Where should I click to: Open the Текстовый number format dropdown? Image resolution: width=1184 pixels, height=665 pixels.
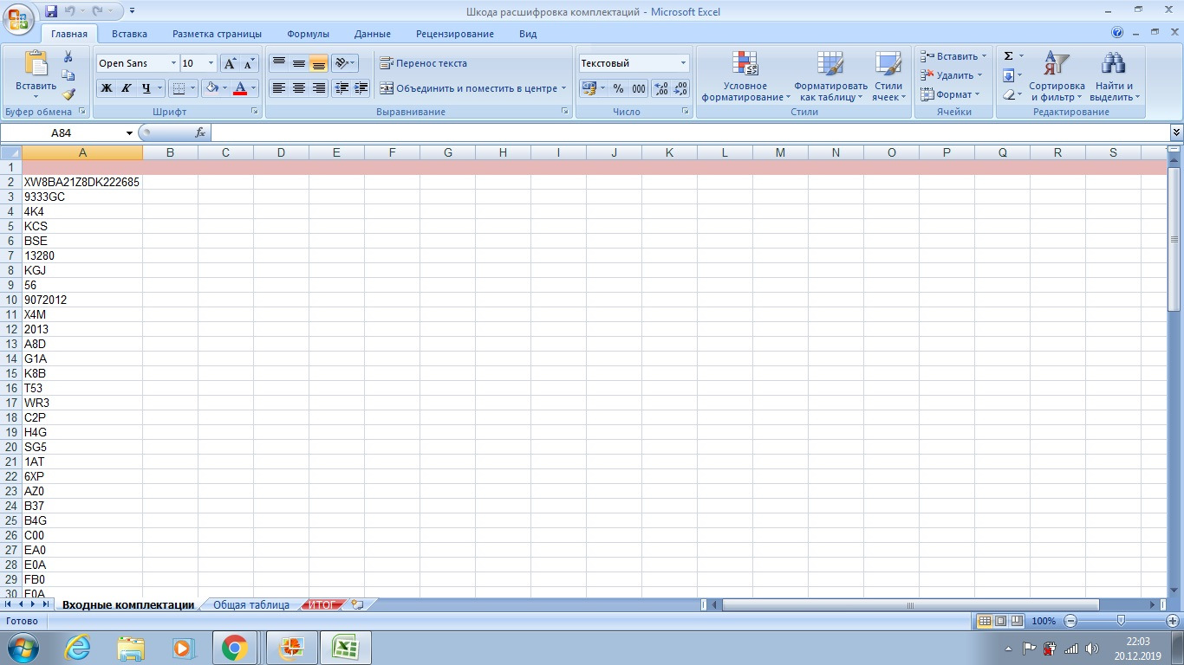(x=683, y=63)
